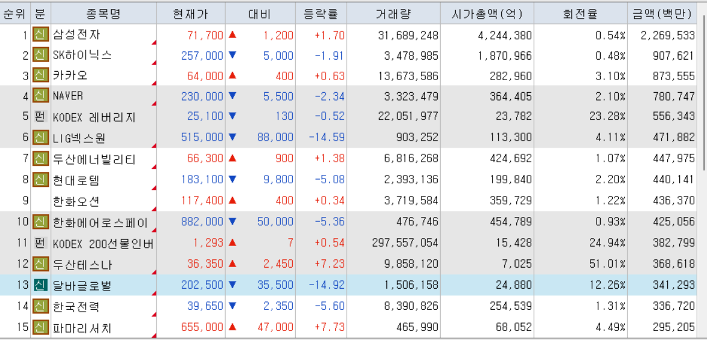The image size is (707, 340).
Task: Select the 두산에너빌리티 stock name
Action: (94, 159)
